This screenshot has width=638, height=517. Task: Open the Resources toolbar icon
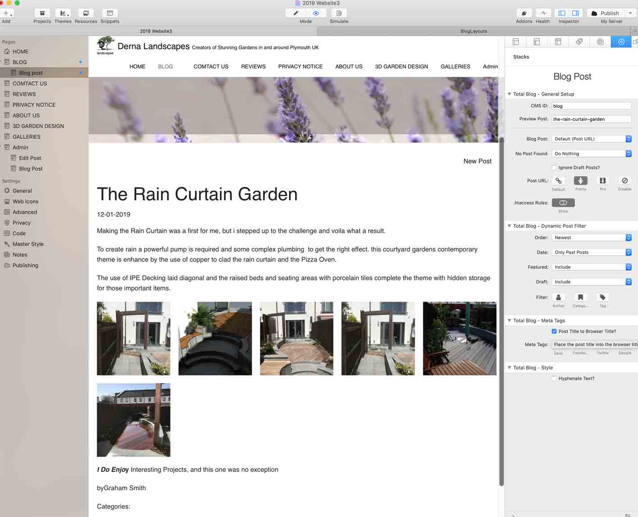click(86, 13)
